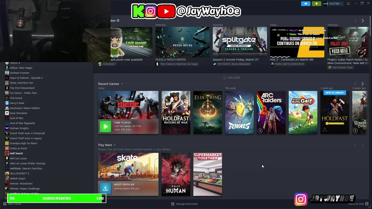Click the Fallout 4 game icon

tap(7, 63)
